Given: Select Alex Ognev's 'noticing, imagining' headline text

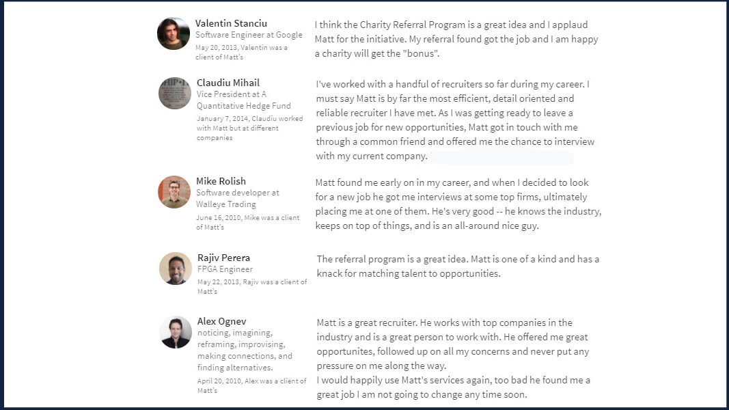Looking at the screenshot, I should point(245,350).
